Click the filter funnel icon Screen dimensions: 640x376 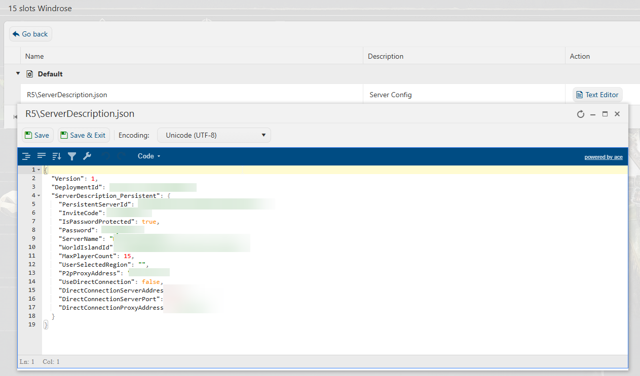[72, 156]
